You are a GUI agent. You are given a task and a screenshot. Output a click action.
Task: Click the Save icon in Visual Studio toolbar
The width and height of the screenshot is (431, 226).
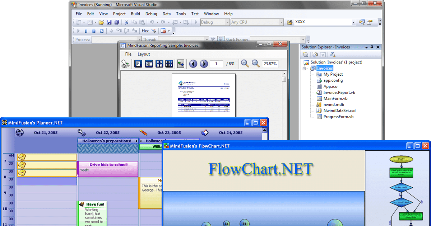click(x=109, y=22)
